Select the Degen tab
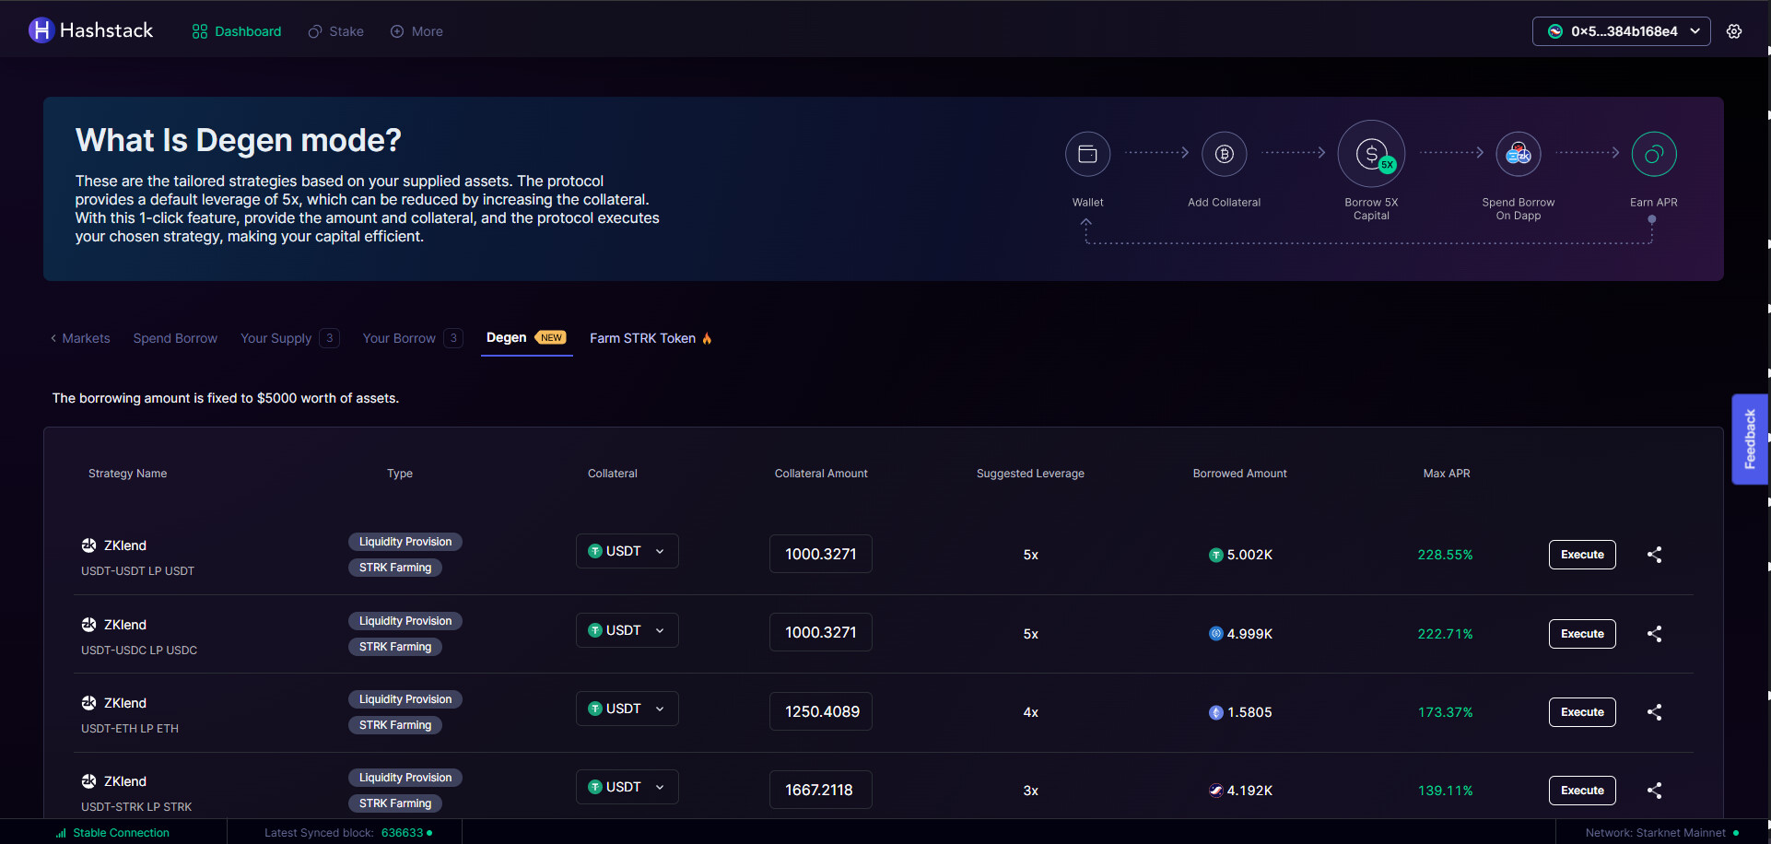The height and width of the screenshot is (844, 1771). pos(526,337)
